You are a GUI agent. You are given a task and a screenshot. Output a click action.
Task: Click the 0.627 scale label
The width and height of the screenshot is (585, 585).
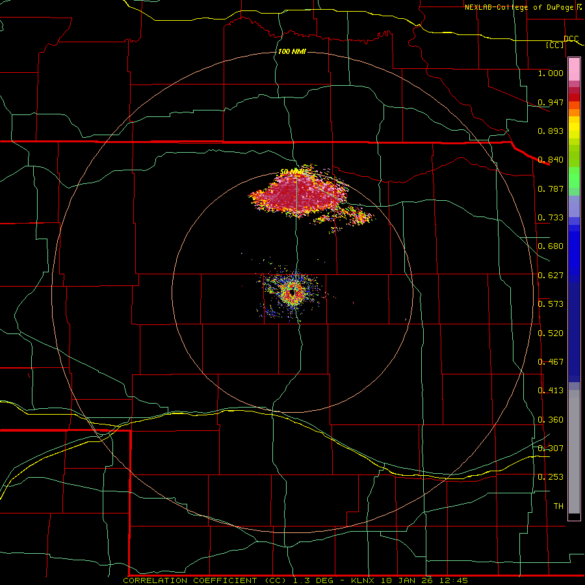click(x=551, y=275)
